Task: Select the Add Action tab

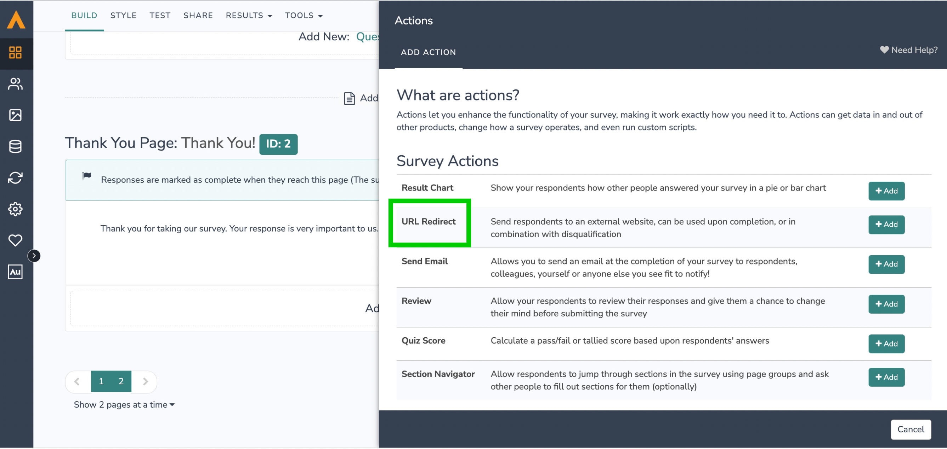Action: coord(429,52)
